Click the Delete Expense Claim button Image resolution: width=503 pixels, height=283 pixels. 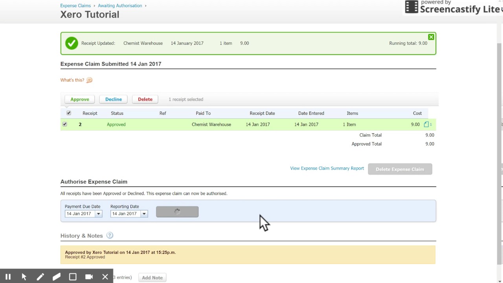400,169
